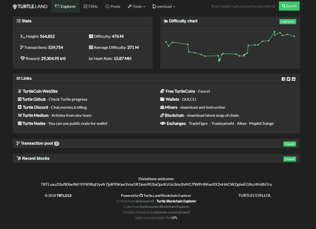Click the Difficulty chart header icon

click(x=166, y=21)
